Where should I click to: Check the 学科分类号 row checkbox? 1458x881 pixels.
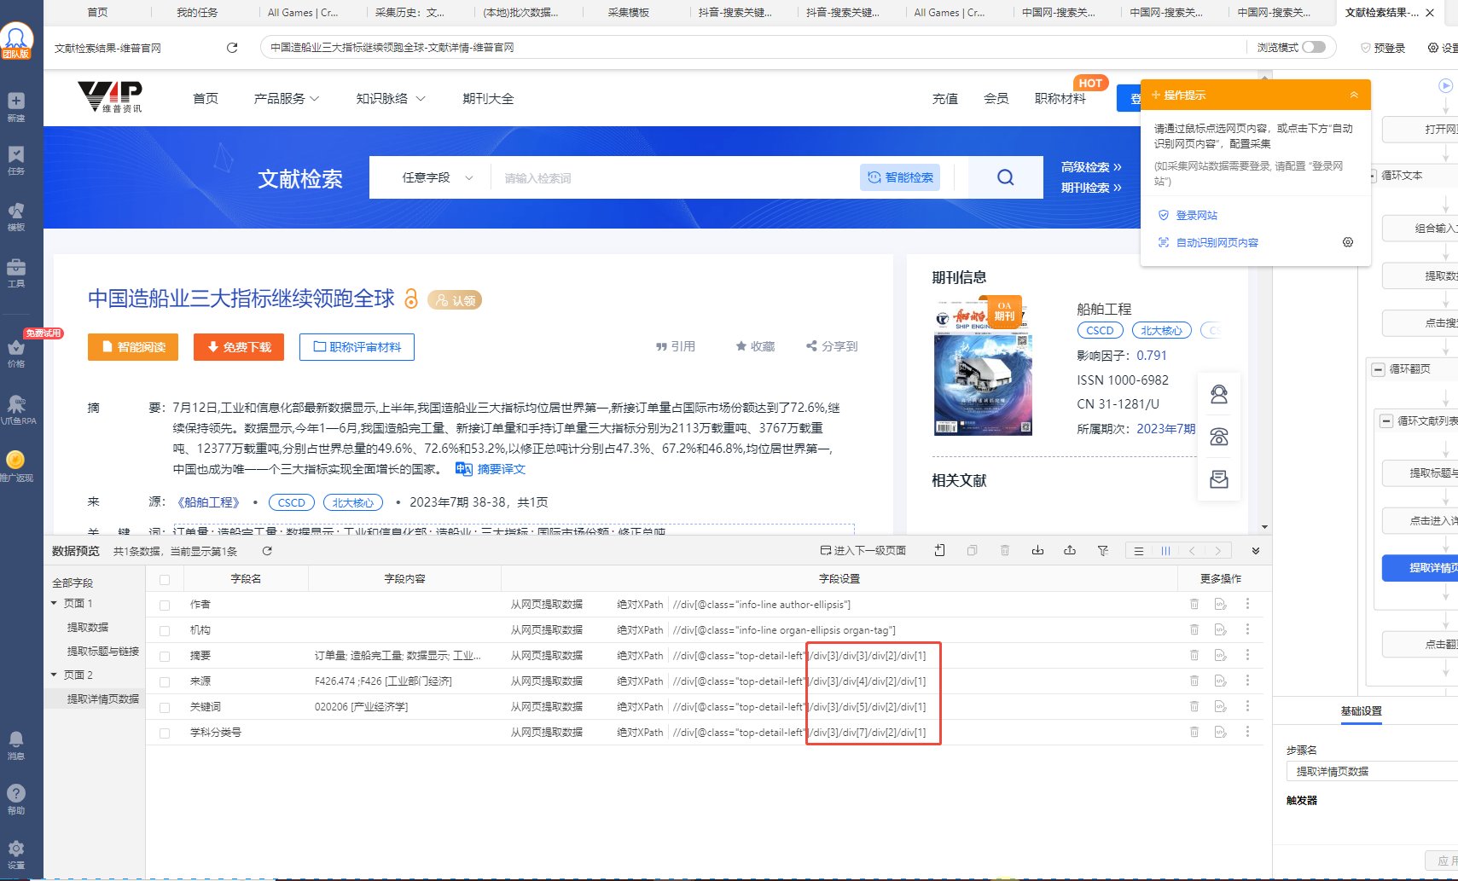tap(165, 733)
